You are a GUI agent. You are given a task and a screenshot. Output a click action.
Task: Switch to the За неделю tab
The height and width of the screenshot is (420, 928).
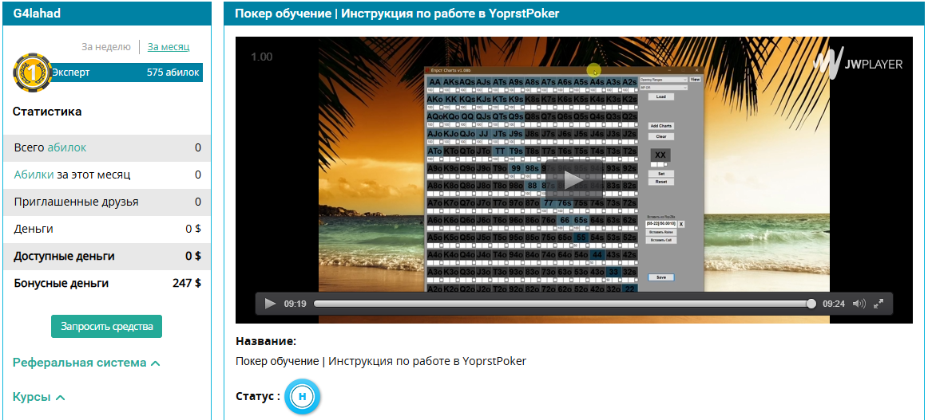(x=105, y=47)
